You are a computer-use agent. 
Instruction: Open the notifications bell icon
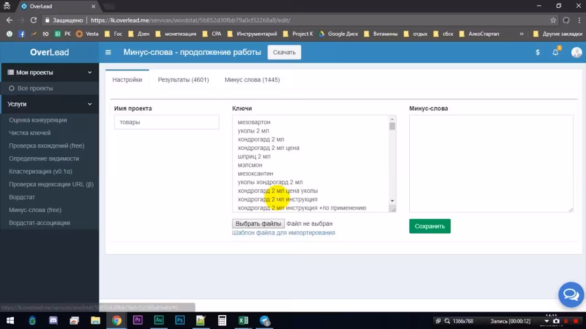click(x=555, y=52)
